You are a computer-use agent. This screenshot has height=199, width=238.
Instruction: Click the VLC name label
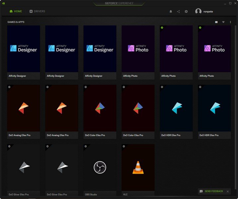(x=125, y=194)
